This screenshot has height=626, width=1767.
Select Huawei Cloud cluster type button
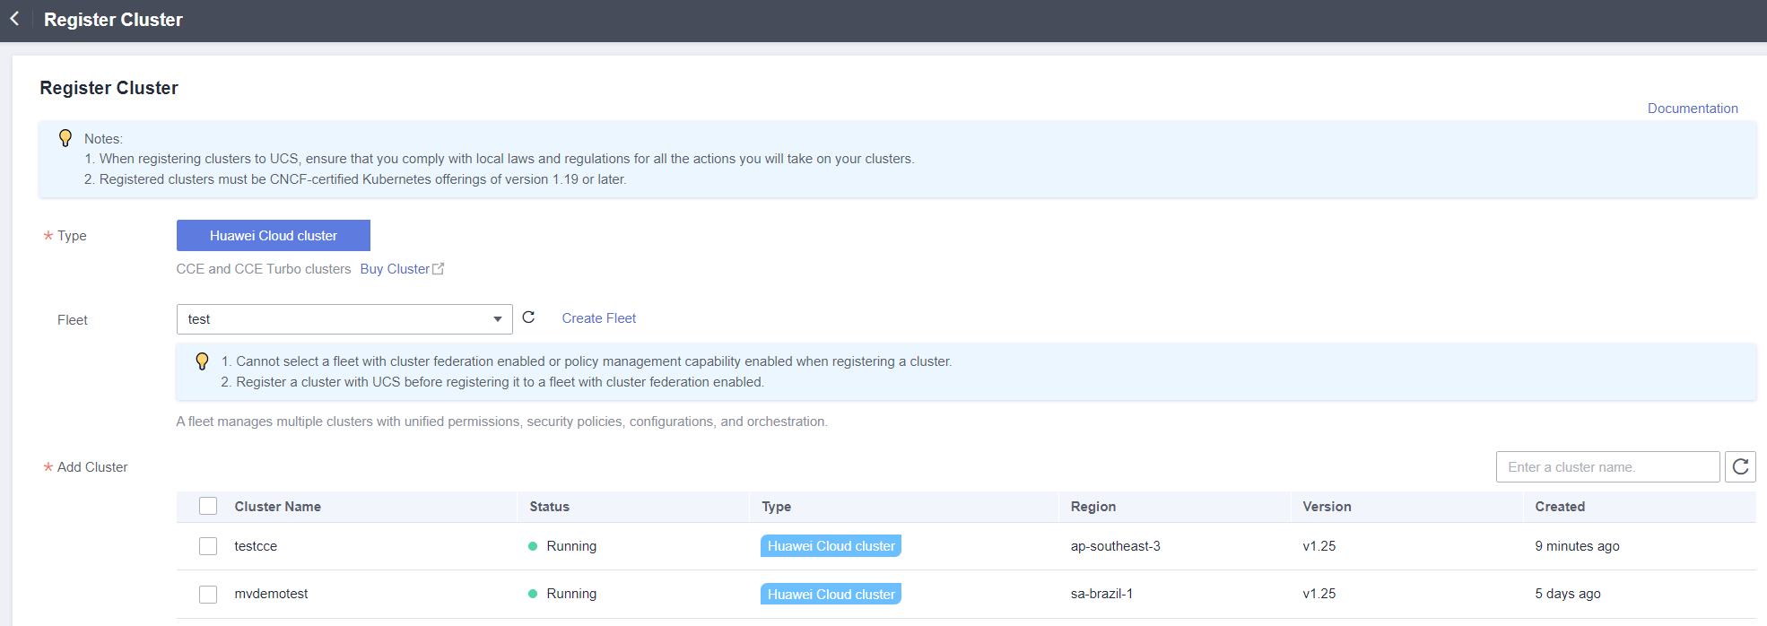(274, 236)
